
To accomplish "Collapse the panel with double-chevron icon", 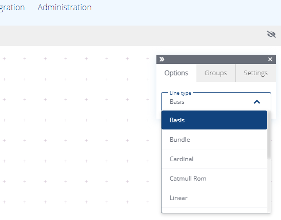I will (162, 59).
